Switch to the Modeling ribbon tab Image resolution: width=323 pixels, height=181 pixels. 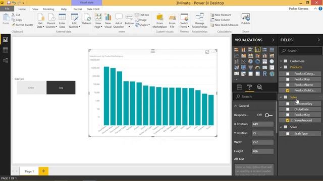[48, 9]
